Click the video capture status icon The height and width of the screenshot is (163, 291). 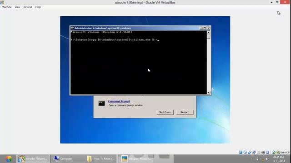(263, 152)
